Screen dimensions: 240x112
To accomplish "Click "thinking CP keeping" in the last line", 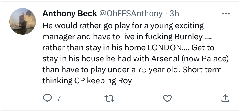I will coord(79,81).
